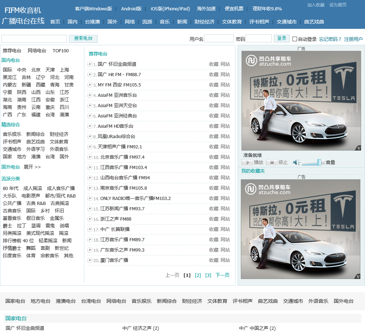
Task: Click the station search input field
Action: coord(34,39)
